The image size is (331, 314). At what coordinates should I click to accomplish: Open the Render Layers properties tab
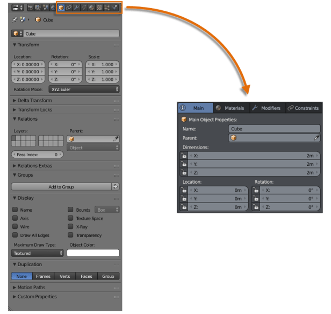click(x=38, y=8)
